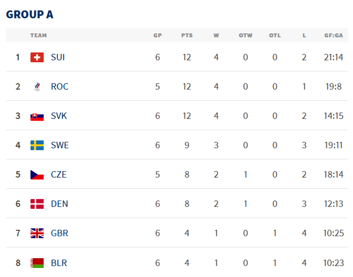Click the ROC Olympic emblem icon

[37, 86]
